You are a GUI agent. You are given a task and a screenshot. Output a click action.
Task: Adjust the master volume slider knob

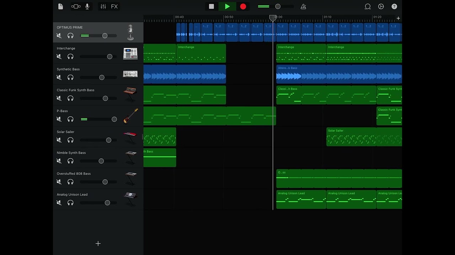278,6
